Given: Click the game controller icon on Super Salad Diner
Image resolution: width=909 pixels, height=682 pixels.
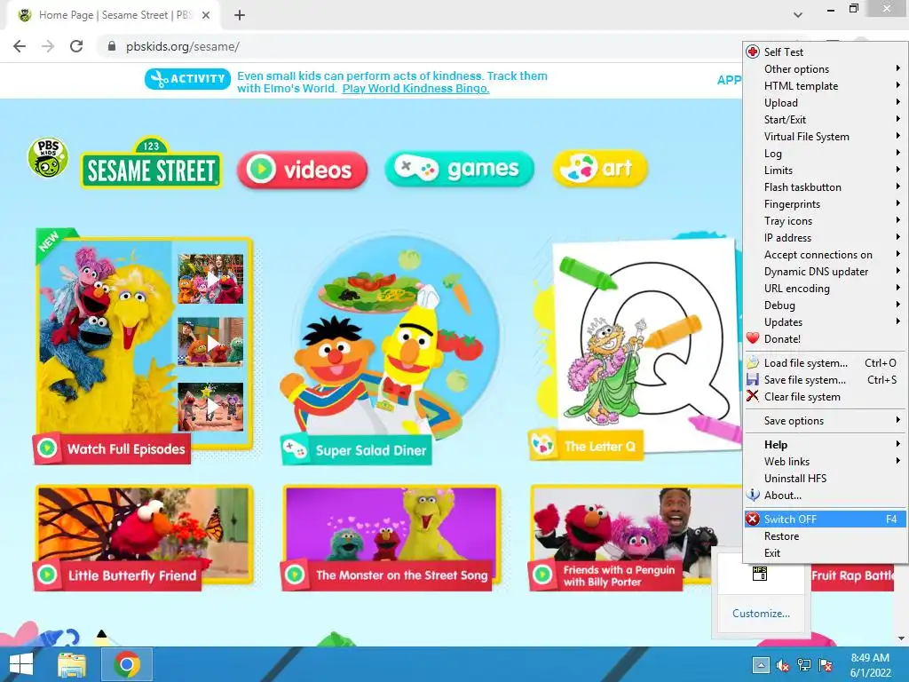Looking at the screenshot, I should click(296, 449).
